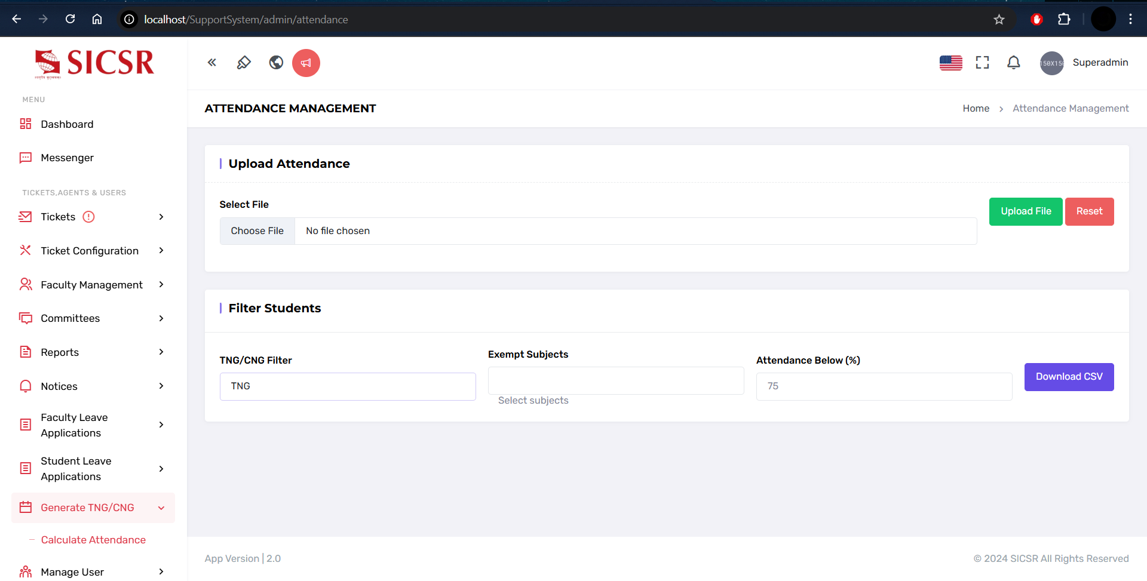Viewport: 1147px width, 581px height.
Task: Click the Student Leave Applications icon
Action: (x=26, y=468)
